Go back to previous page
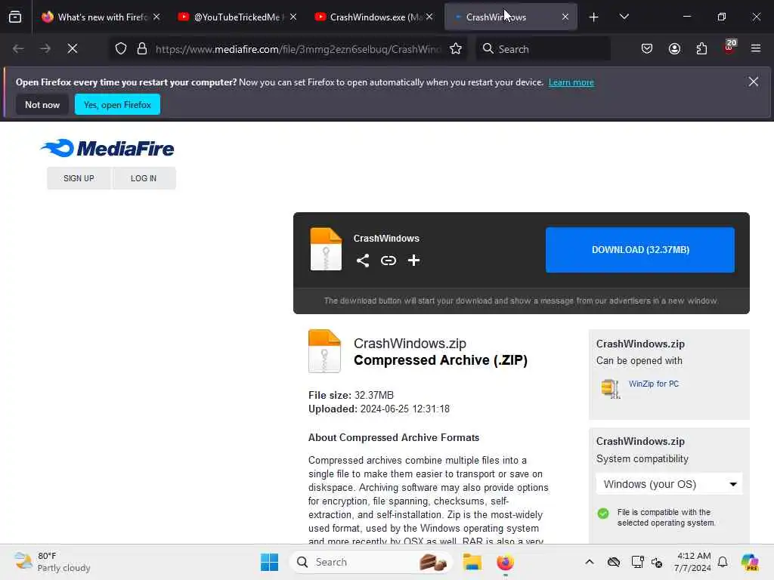This screenshot has width=774, height=580. [x=18, y=49]
